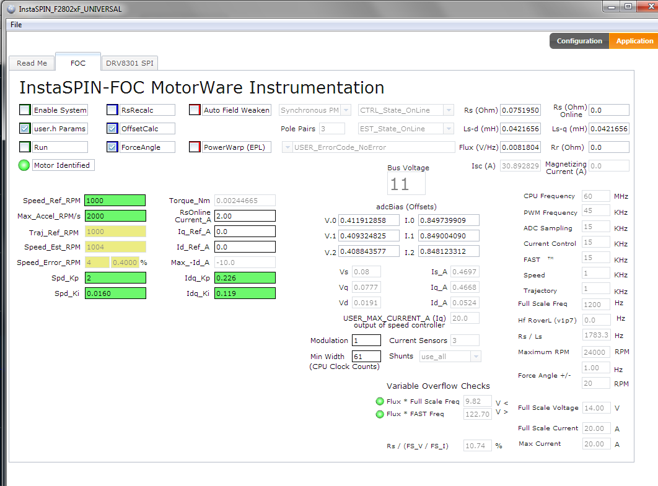The height and width of the screenshot is (486, 658).
Task: Switch to the Read Me tab
Action: click(32, 63)
